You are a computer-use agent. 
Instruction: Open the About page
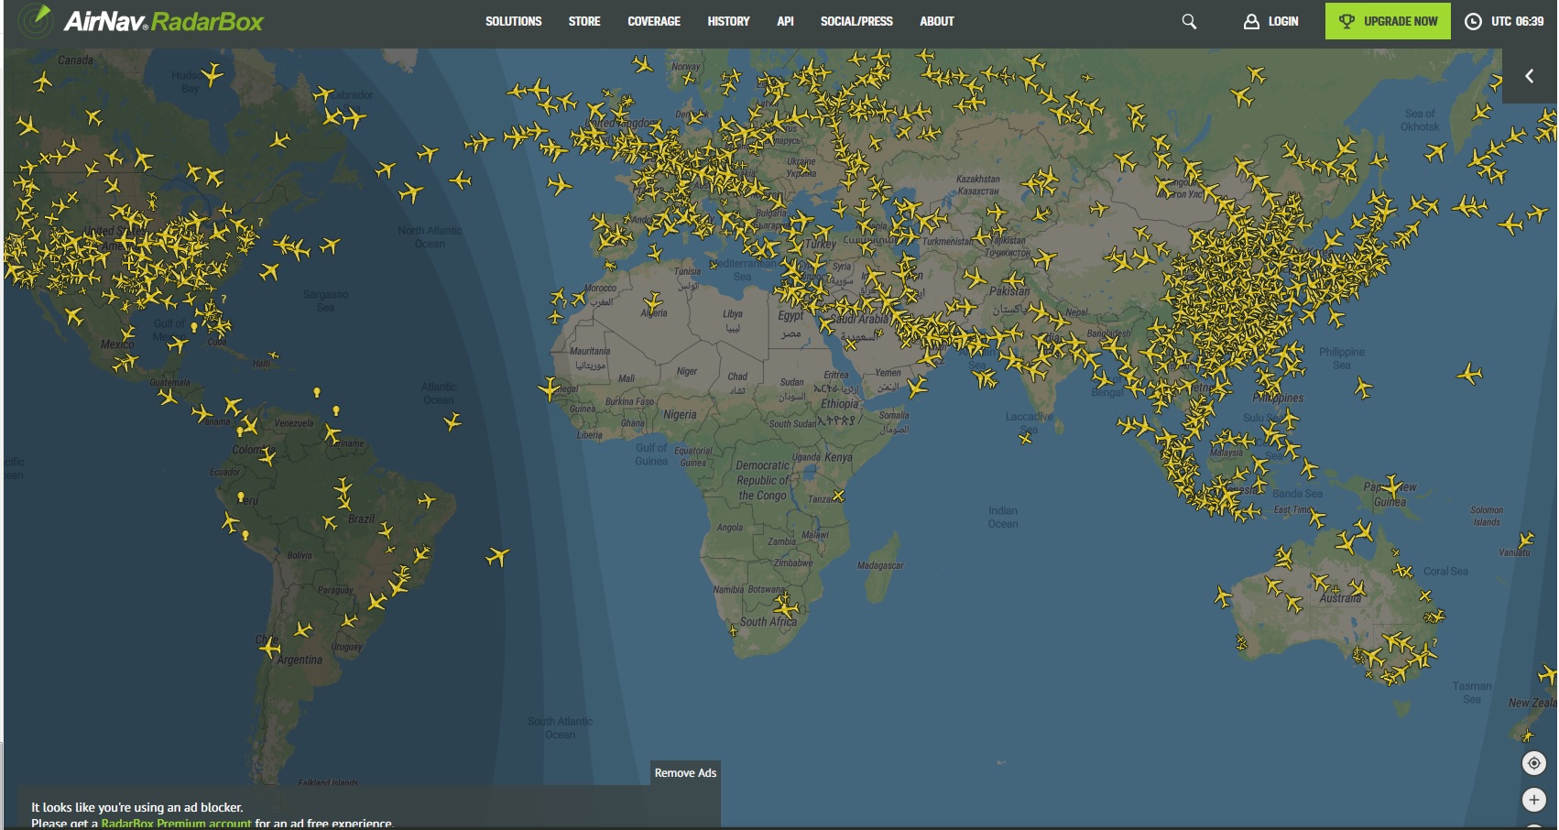click(936, 21)
